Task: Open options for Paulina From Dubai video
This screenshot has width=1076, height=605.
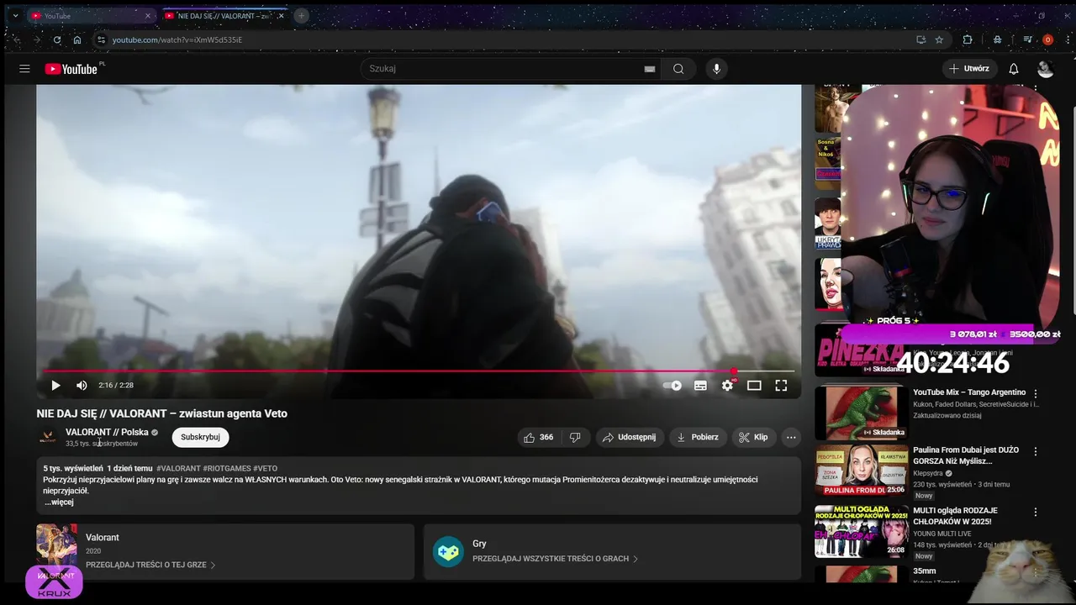Action: 1036,451
